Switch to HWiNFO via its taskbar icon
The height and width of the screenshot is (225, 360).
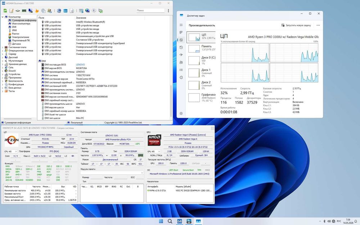[x=189, y=221]
